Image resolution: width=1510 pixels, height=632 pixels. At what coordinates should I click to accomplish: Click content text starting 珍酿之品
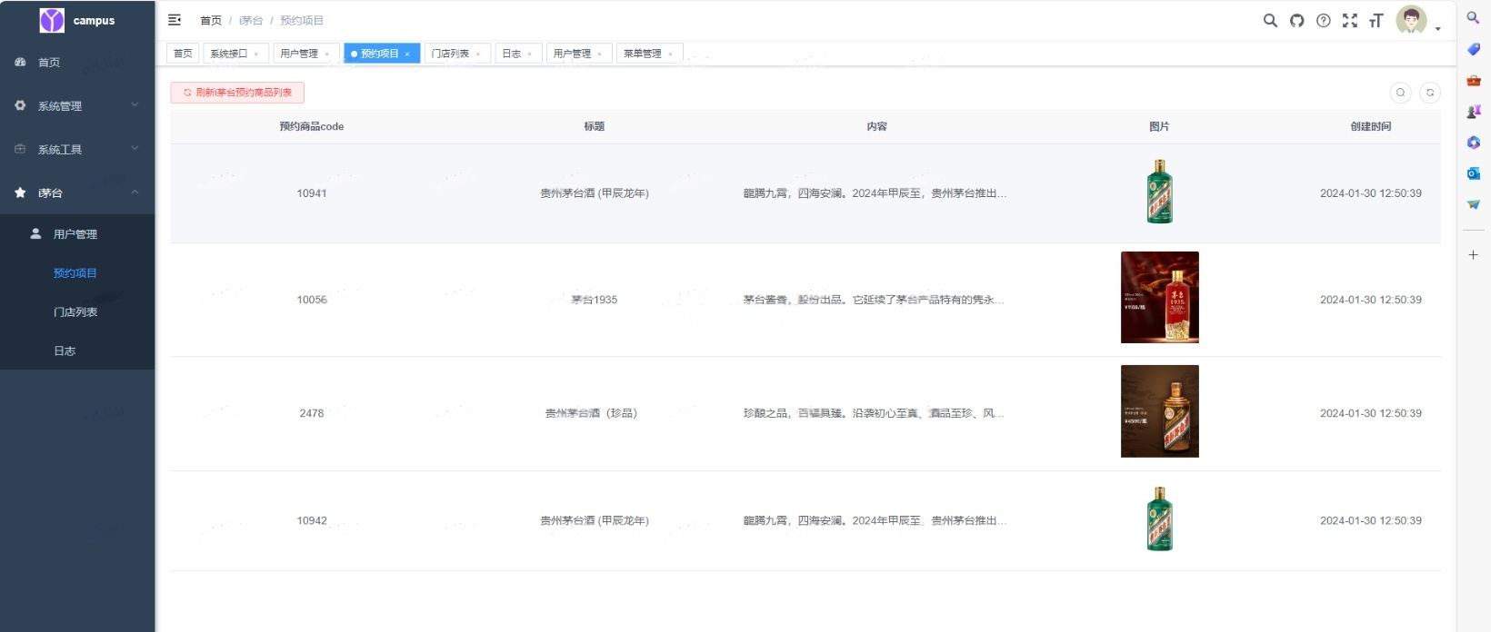click(x=874, y=413)
